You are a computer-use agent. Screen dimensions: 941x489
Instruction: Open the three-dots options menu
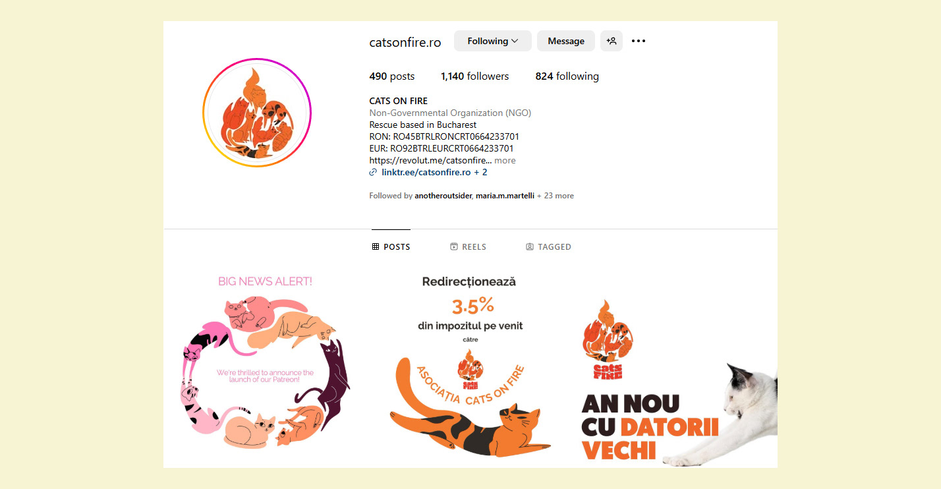click(639, 41)
